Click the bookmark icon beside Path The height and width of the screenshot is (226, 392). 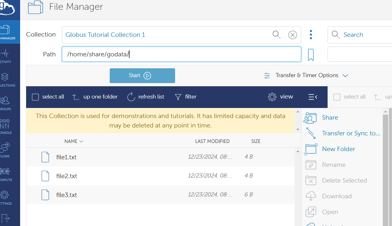[311, 55]
